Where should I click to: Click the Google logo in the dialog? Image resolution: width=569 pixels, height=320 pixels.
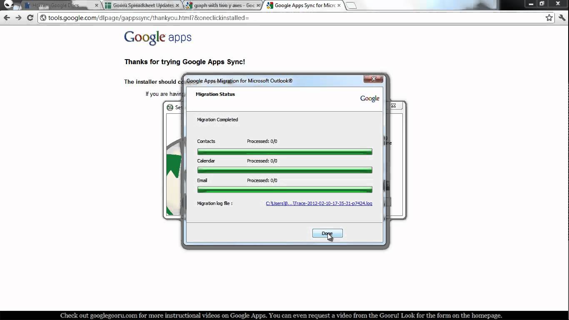[x=370, y=99]
